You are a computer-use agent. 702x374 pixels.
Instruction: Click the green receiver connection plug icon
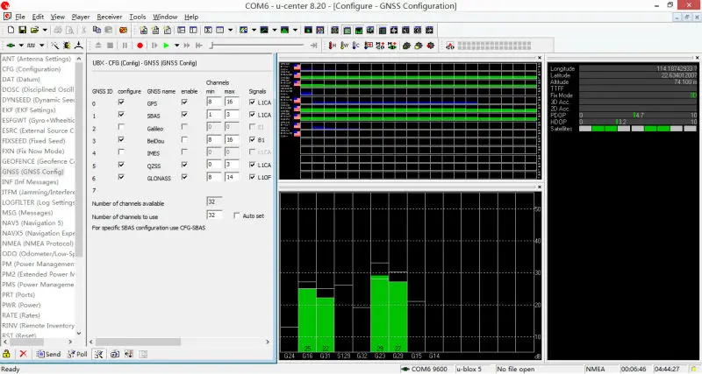click(11, 46)
